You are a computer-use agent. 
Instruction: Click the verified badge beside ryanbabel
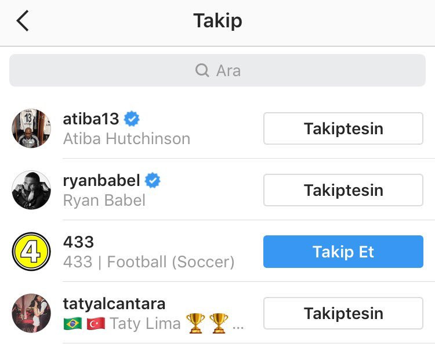[x=153, y=181]
